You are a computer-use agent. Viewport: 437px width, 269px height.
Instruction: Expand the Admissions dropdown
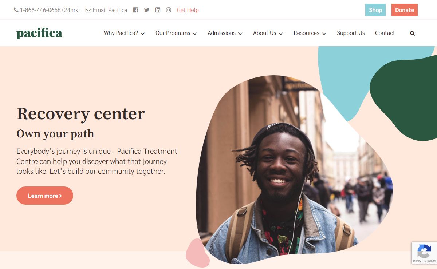pyautogui.click(x=225, y=33)
